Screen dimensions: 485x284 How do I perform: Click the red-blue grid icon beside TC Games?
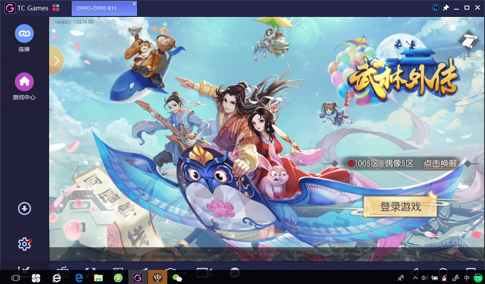(56, 8)
